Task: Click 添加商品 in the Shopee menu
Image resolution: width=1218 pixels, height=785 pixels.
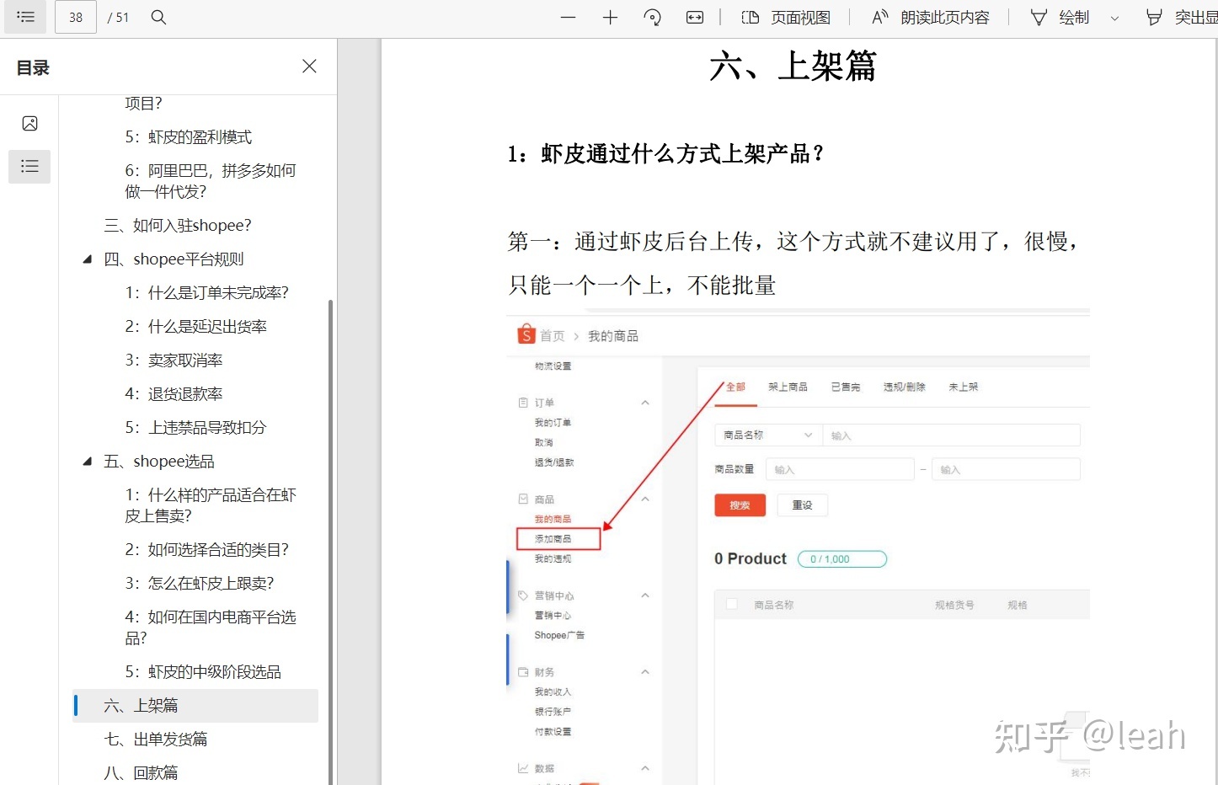Action: [x=558, y=538]
